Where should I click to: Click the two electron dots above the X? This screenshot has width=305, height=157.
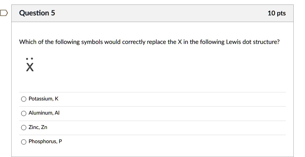pyautogui.click(x=29, y=59)
